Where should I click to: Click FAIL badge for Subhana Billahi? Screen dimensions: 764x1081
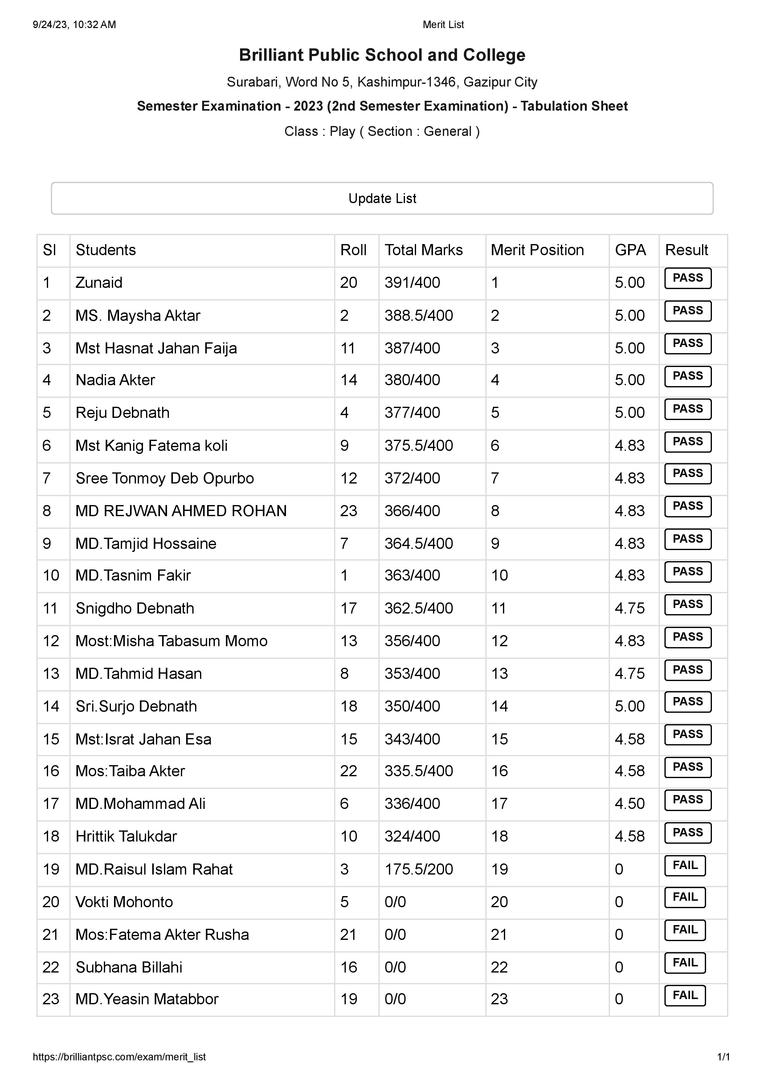(x=685, y=963)
